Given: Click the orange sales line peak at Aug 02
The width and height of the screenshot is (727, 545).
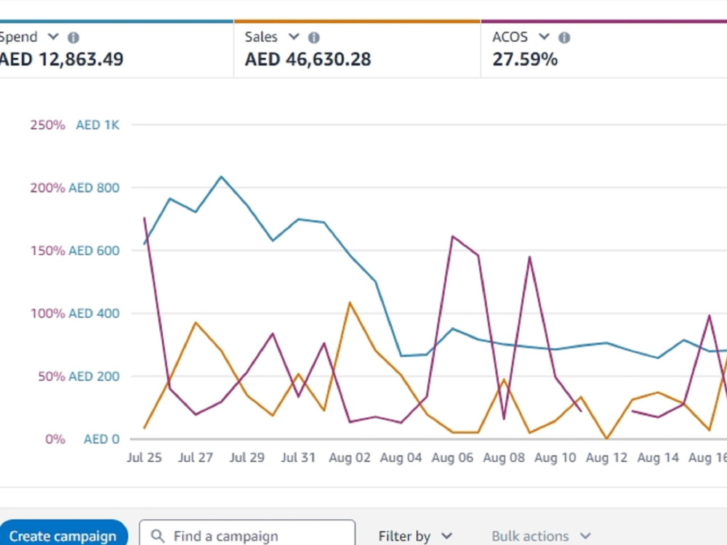Looking at the screenshot, I should (x=350, y=302).
